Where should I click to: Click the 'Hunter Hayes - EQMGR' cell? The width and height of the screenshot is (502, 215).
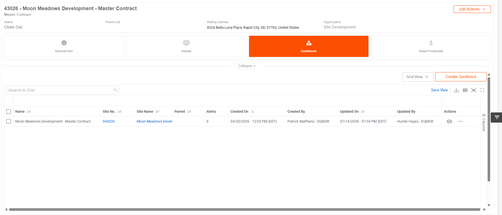(415, 121)
